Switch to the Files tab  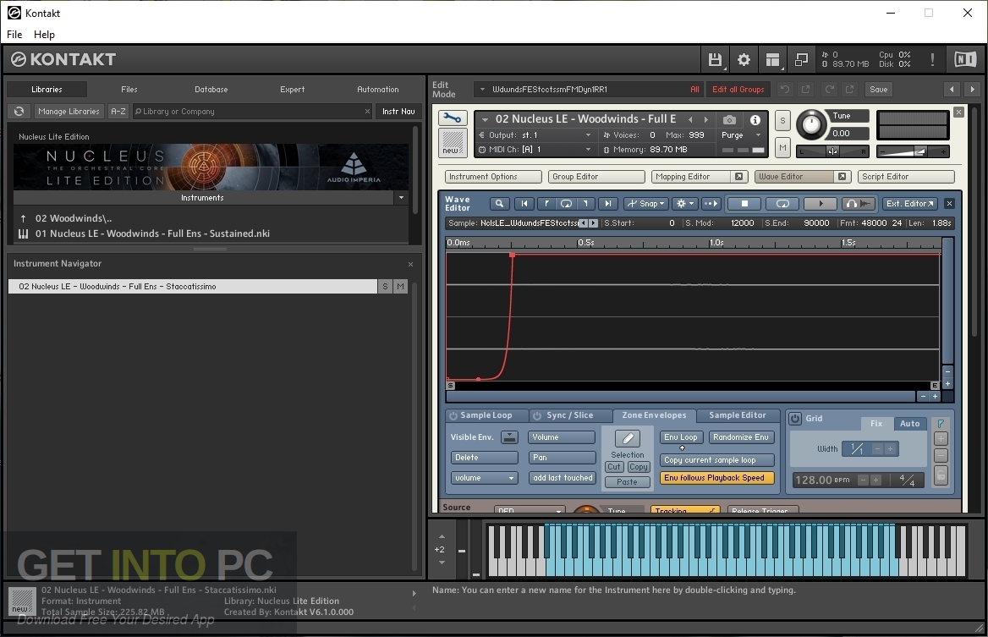pos(129,90)
